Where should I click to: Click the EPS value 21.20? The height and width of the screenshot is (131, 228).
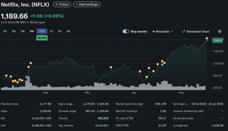(x=162, y=125)
